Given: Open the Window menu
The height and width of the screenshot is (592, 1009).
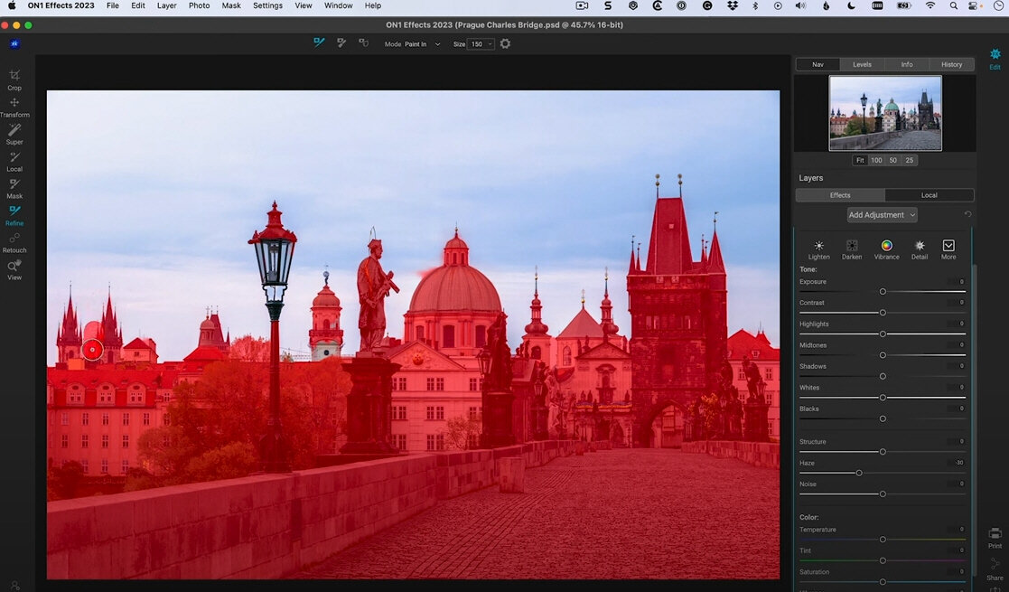Looking at the screenshot, I should 338,5.
